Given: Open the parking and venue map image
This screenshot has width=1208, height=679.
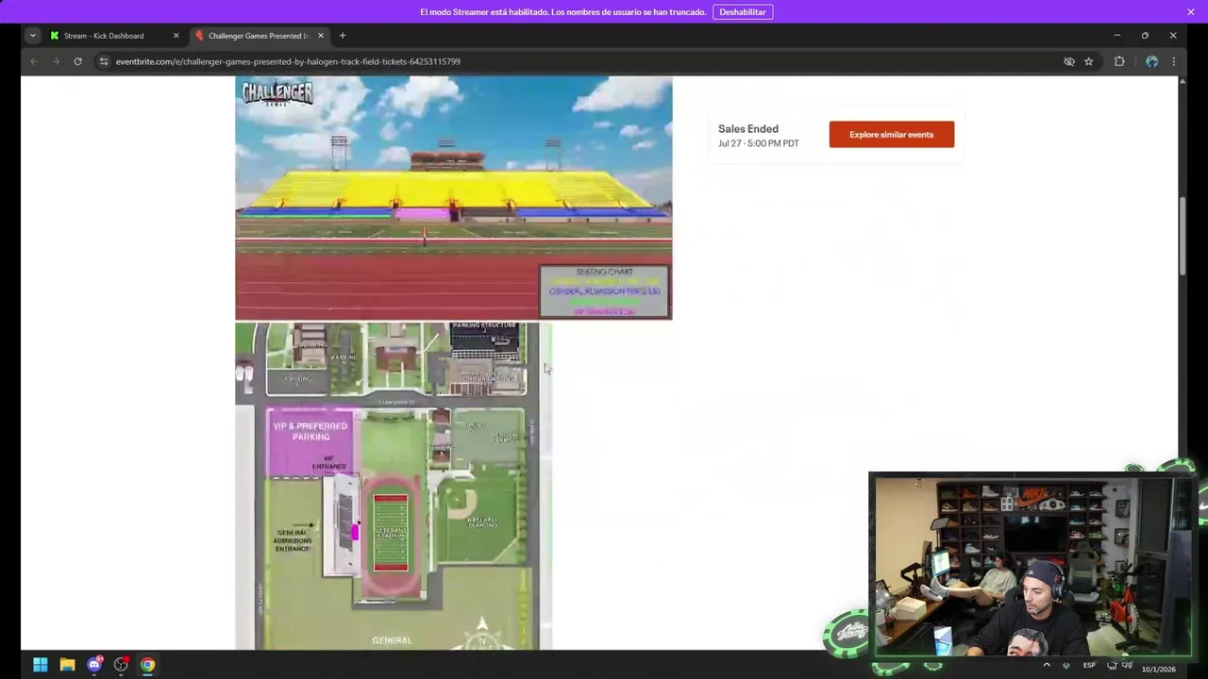Looking at the screenshot, I should 394,486.
